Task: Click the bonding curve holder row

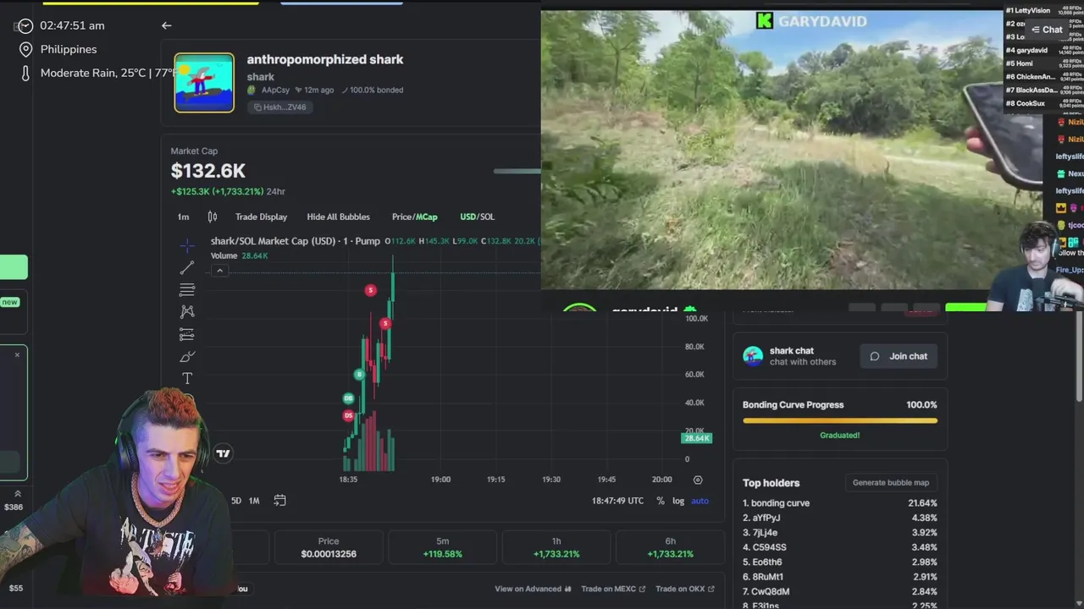Action: tap(840, 503)
